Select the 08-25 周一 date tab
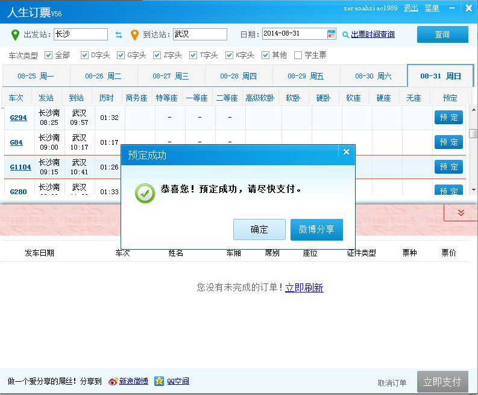Screen dimensions: 478x395 coord(36,76)
